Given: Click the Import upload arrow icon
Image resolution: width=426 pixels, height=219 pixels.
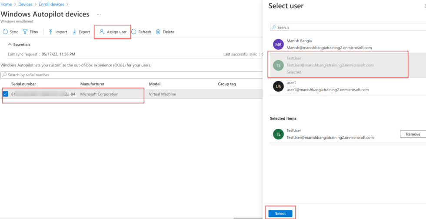Looking at the screenshot, I should pos(50,32).
